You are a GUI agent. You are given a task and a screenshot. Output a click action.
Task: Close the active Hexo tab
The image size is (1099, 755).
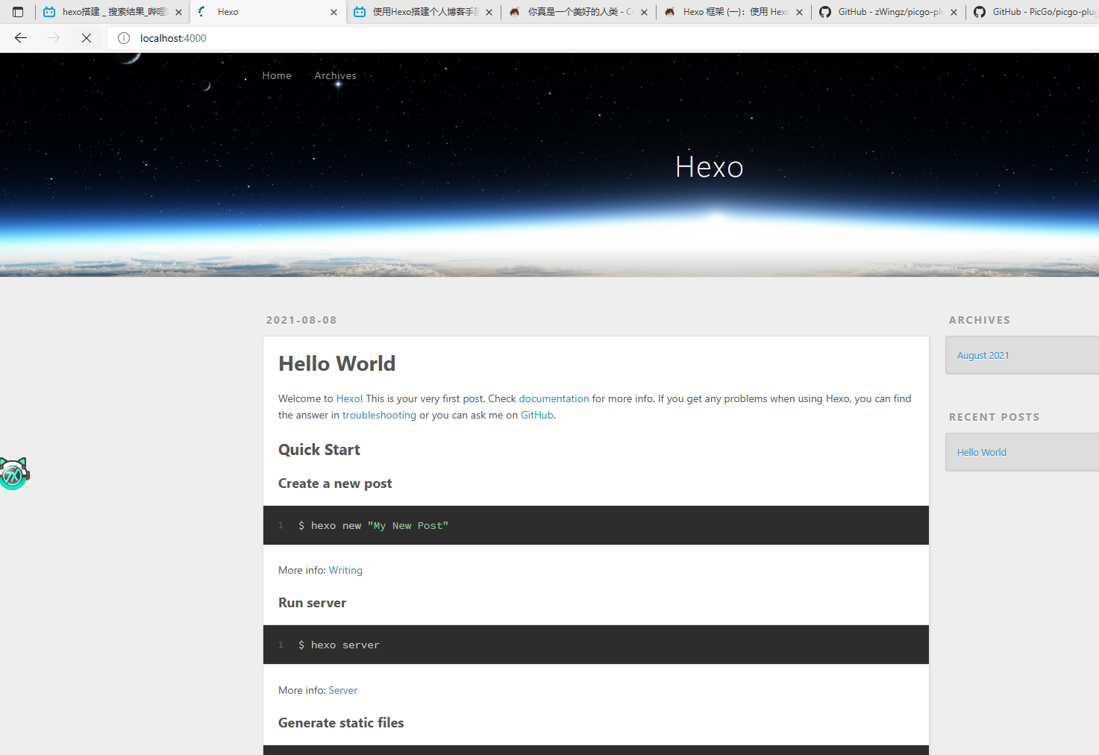[334, 12]
